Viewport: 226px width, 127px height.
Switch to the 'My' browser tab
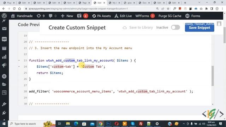pos(114,3)
